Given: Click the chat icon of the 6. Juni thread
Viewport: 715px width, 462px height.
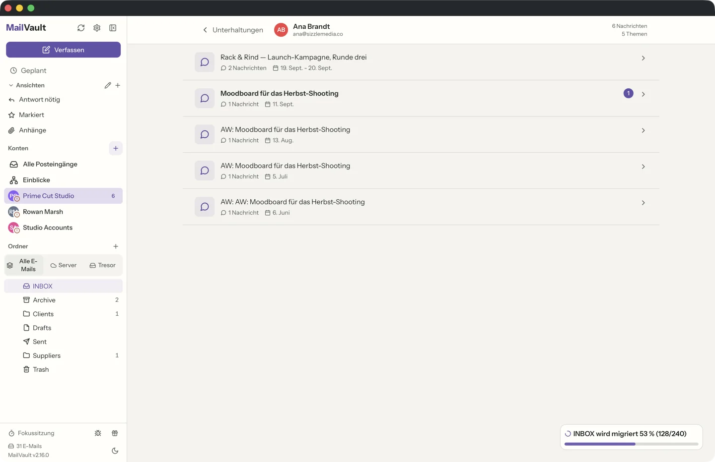Looking at the screenshot, I should (205, 207).
